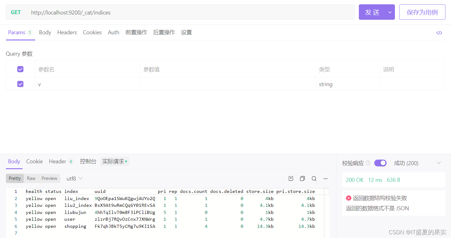The image size is (451, 238).
Task: Open the more options ellipsis menu
Action: pyautogui.click(x=325, y=178)
